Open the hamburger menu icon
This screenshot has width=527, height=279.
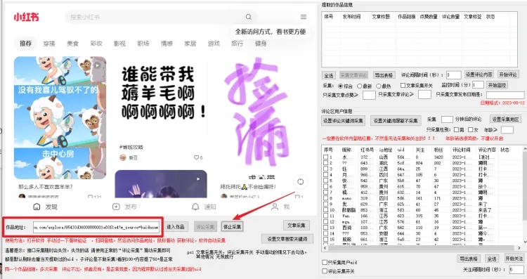(304, 17)
